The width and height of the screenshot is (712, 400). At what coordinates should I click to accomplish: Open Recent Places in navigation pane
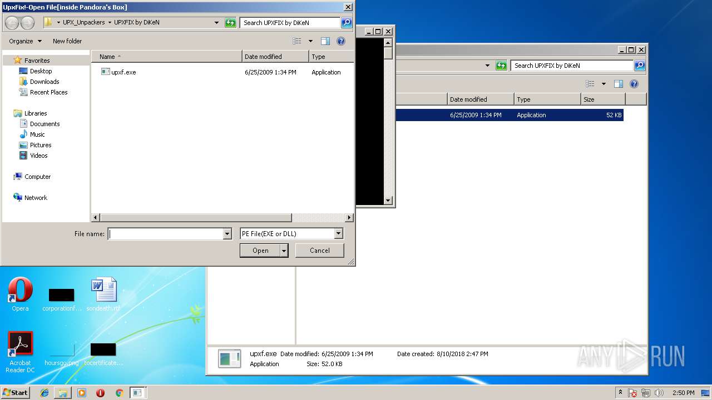pyautogui.click(x=48, y=92)
